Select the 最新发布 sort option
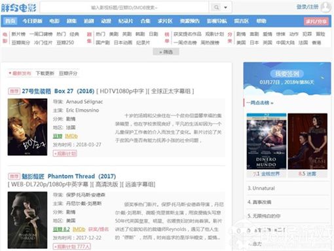Image resolution: width=334 pixels, height=251 pixels. click(20, 73)
